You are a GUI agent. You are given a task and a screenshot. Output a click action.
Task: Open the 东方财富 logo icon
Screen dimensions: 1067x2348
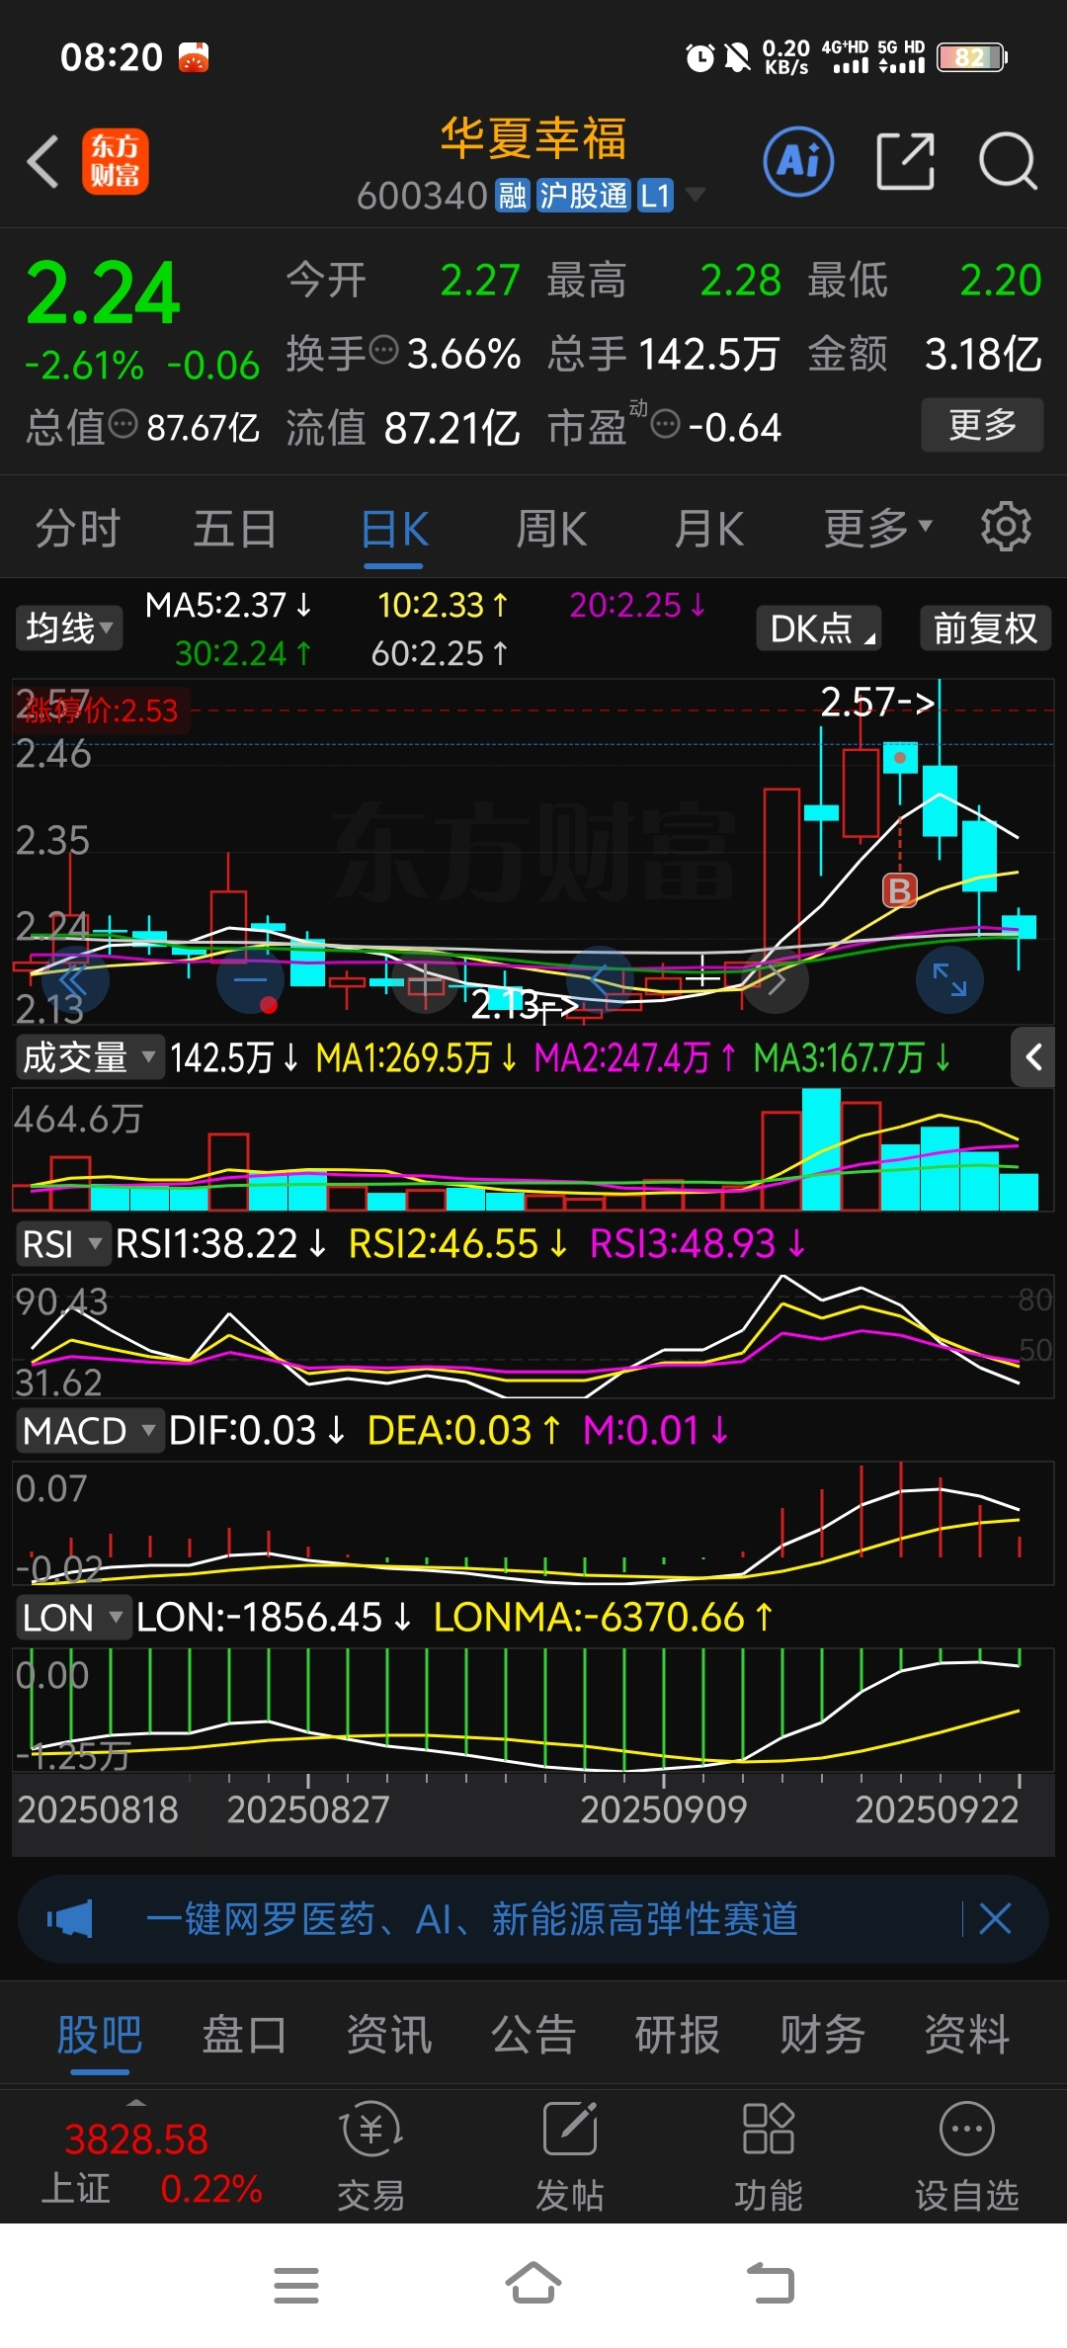[116, 161]
